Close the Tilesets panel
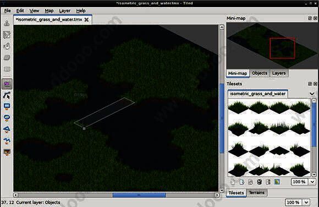 pyautogui.click(x=315, y=84)
